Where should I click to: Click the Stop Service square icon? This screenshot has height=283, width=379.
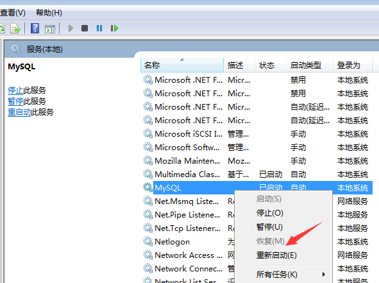coord(85,28)
